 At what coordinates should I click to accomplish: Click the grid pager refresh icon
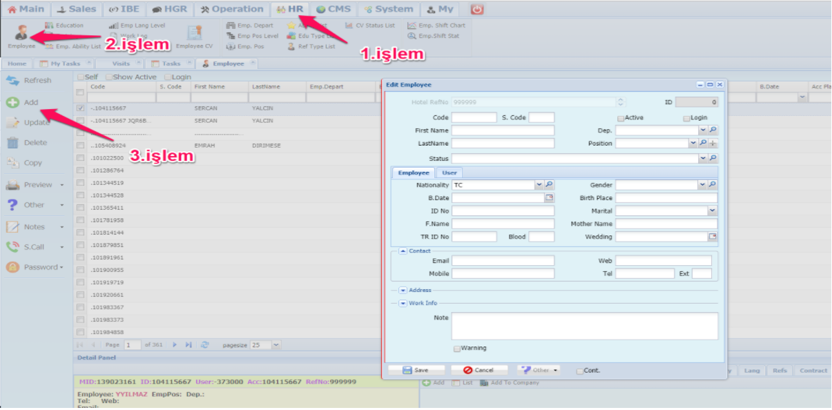[x=204, y=344]
